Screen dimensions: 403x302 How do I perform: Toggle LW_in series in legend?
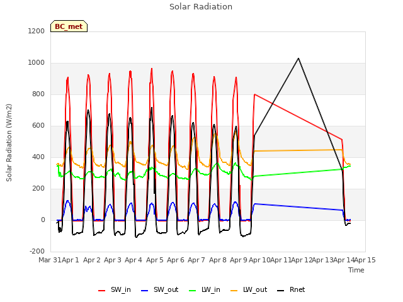tap(205, 289)
